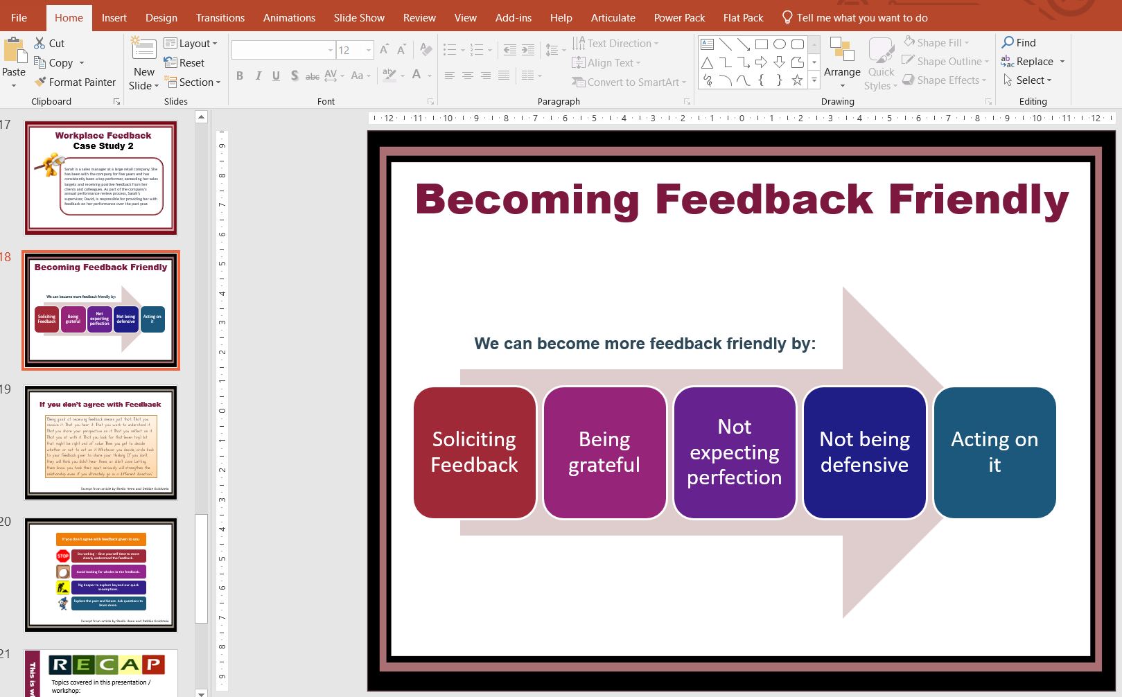The width and height of the screenshot is (1122, 697).
Task: Click the Find icon
Action: tap(1008, 42)
